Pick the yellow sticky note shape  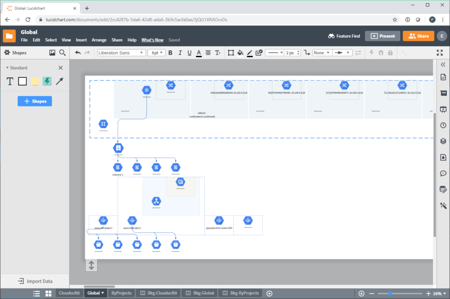(35, 82)
